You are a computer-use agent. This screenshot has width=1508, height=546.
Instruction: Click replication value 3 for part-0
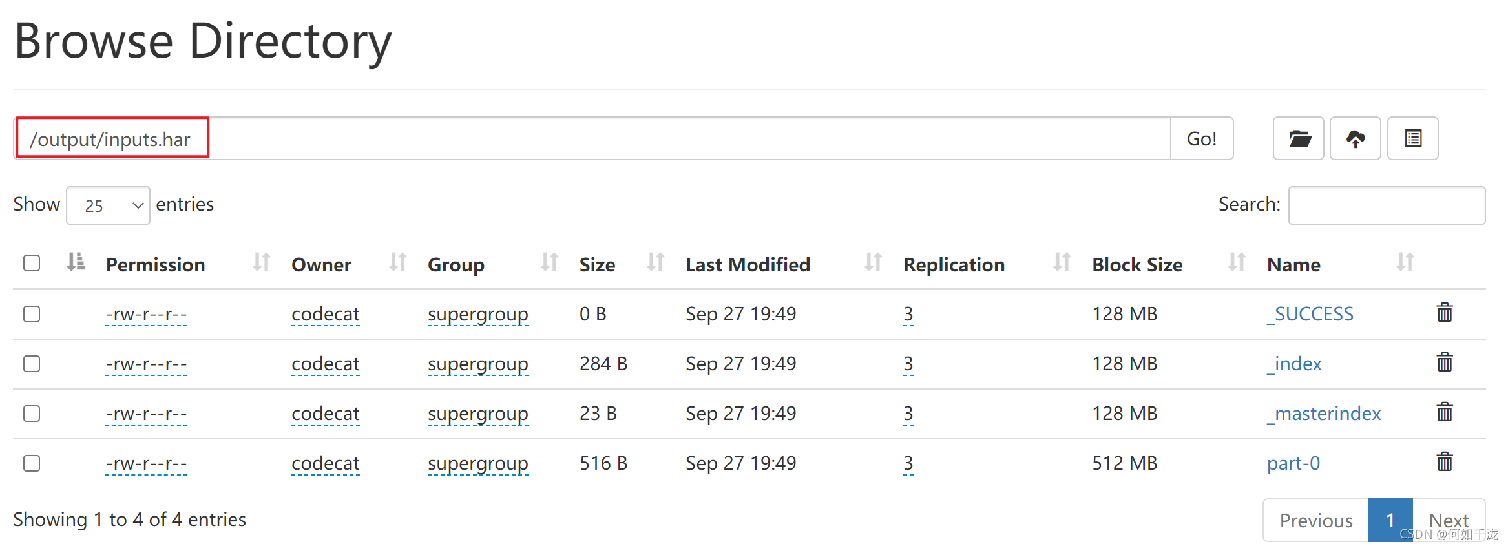tap(908, 463)
